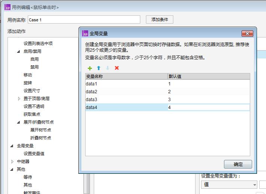This screenshot has width=266, height=194.
Task: Click the 默认值 column header
Action: pyautogui.click(x=209, y=76)
